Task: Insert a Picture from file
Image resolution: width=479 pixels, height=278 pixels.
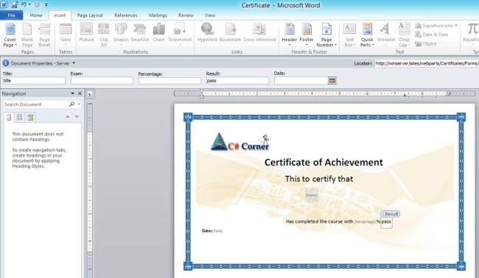Action: point(86,33)
